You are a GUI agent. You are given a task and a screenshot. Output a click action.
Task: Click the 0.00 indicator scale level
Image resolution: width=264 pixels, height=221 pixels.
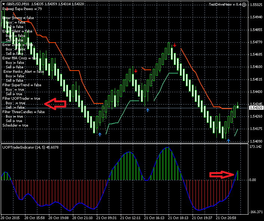[252, 180]
